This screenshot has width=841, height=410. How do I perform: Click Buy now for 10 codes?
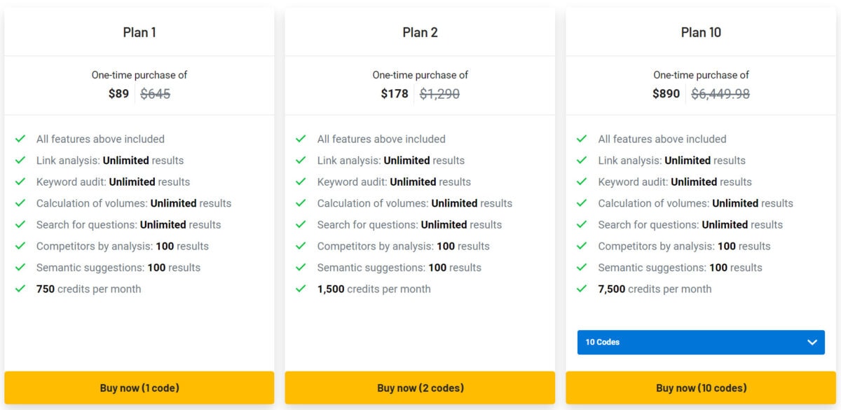point(701,388)
